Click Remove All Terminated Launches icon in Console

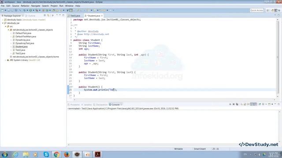(x=237, y=104)
